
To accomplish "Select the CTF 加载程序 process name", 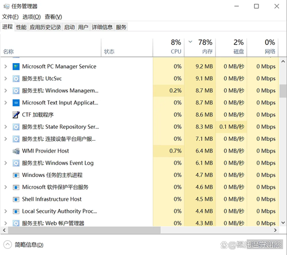I will point(38,115).
